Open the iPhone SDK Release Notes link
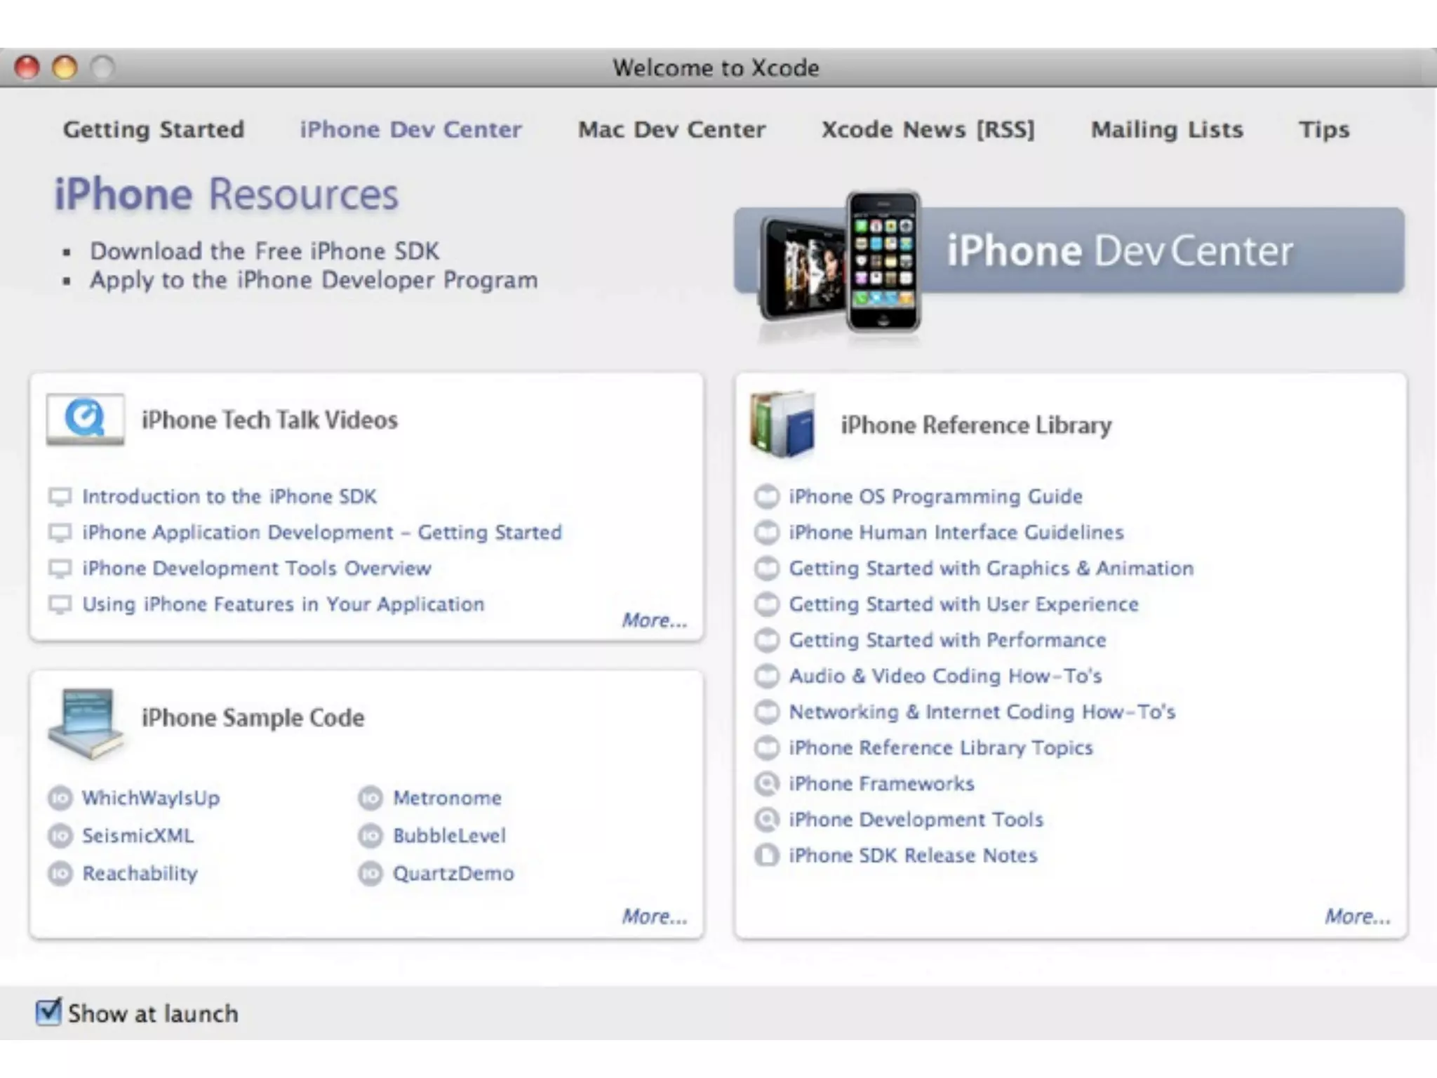The width and height of the screenshot is (1437, 1078). 913,856
